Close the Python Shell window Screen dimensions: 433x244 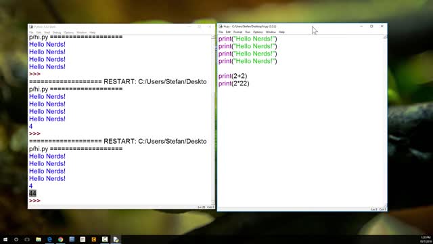210,27
